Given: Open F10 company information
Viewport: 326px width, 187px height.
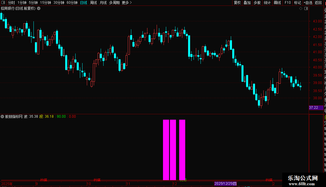Looking at the screenshot, I should click(288, 3).
